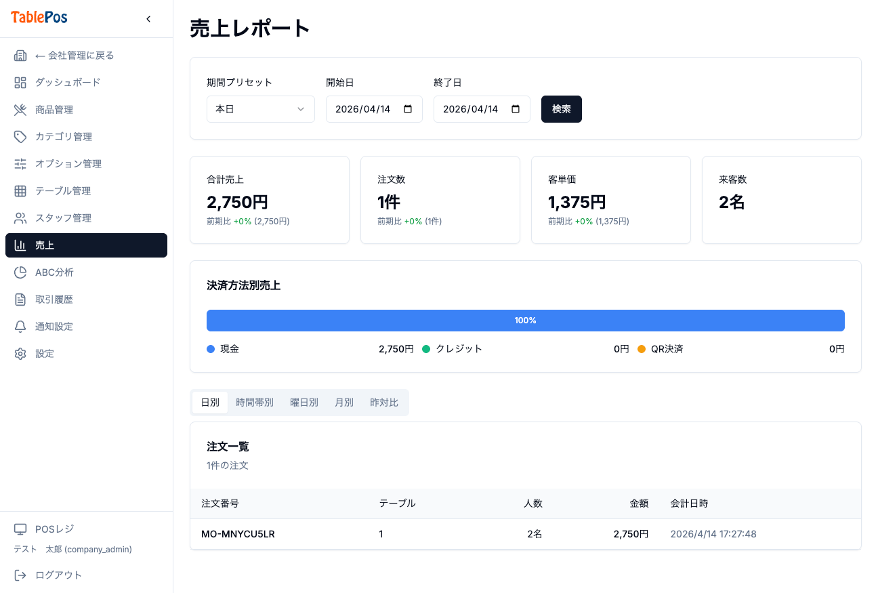Click the オプション管理 sliders icon
The height and width of the screenshot is (593, 878).
pyautogui.click(x=20, y=164)
